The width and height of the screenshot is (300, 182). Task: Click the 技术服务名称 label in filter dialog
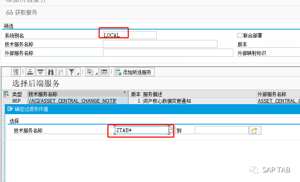pyautogui.click(x=28, y=131)
